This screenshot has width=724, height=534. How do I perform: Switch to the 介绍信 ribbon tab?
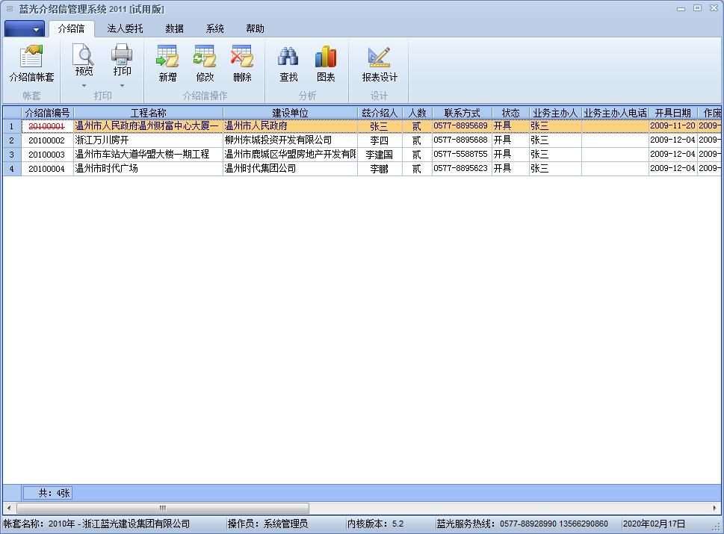(71, 28)
